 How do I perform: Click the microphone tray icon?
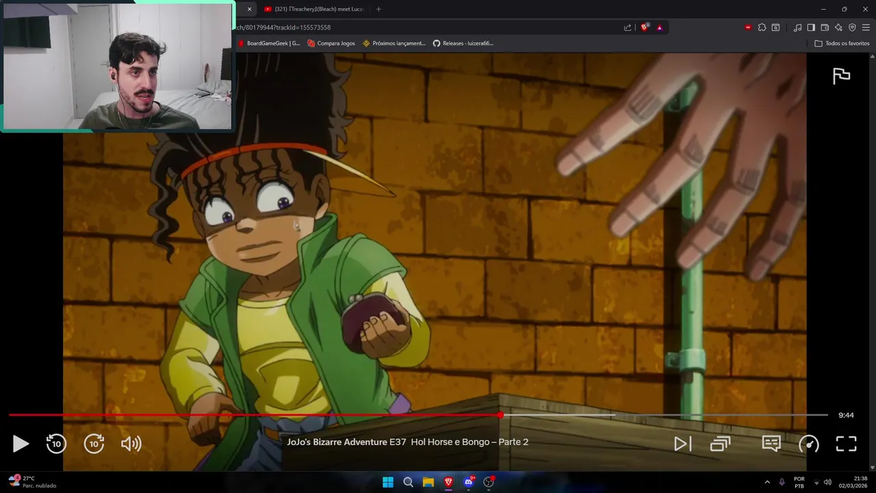point(782,482)
